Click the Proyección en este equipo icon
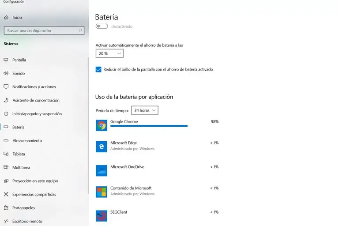Viewport: 339px width, 226px height. [6, 181]
